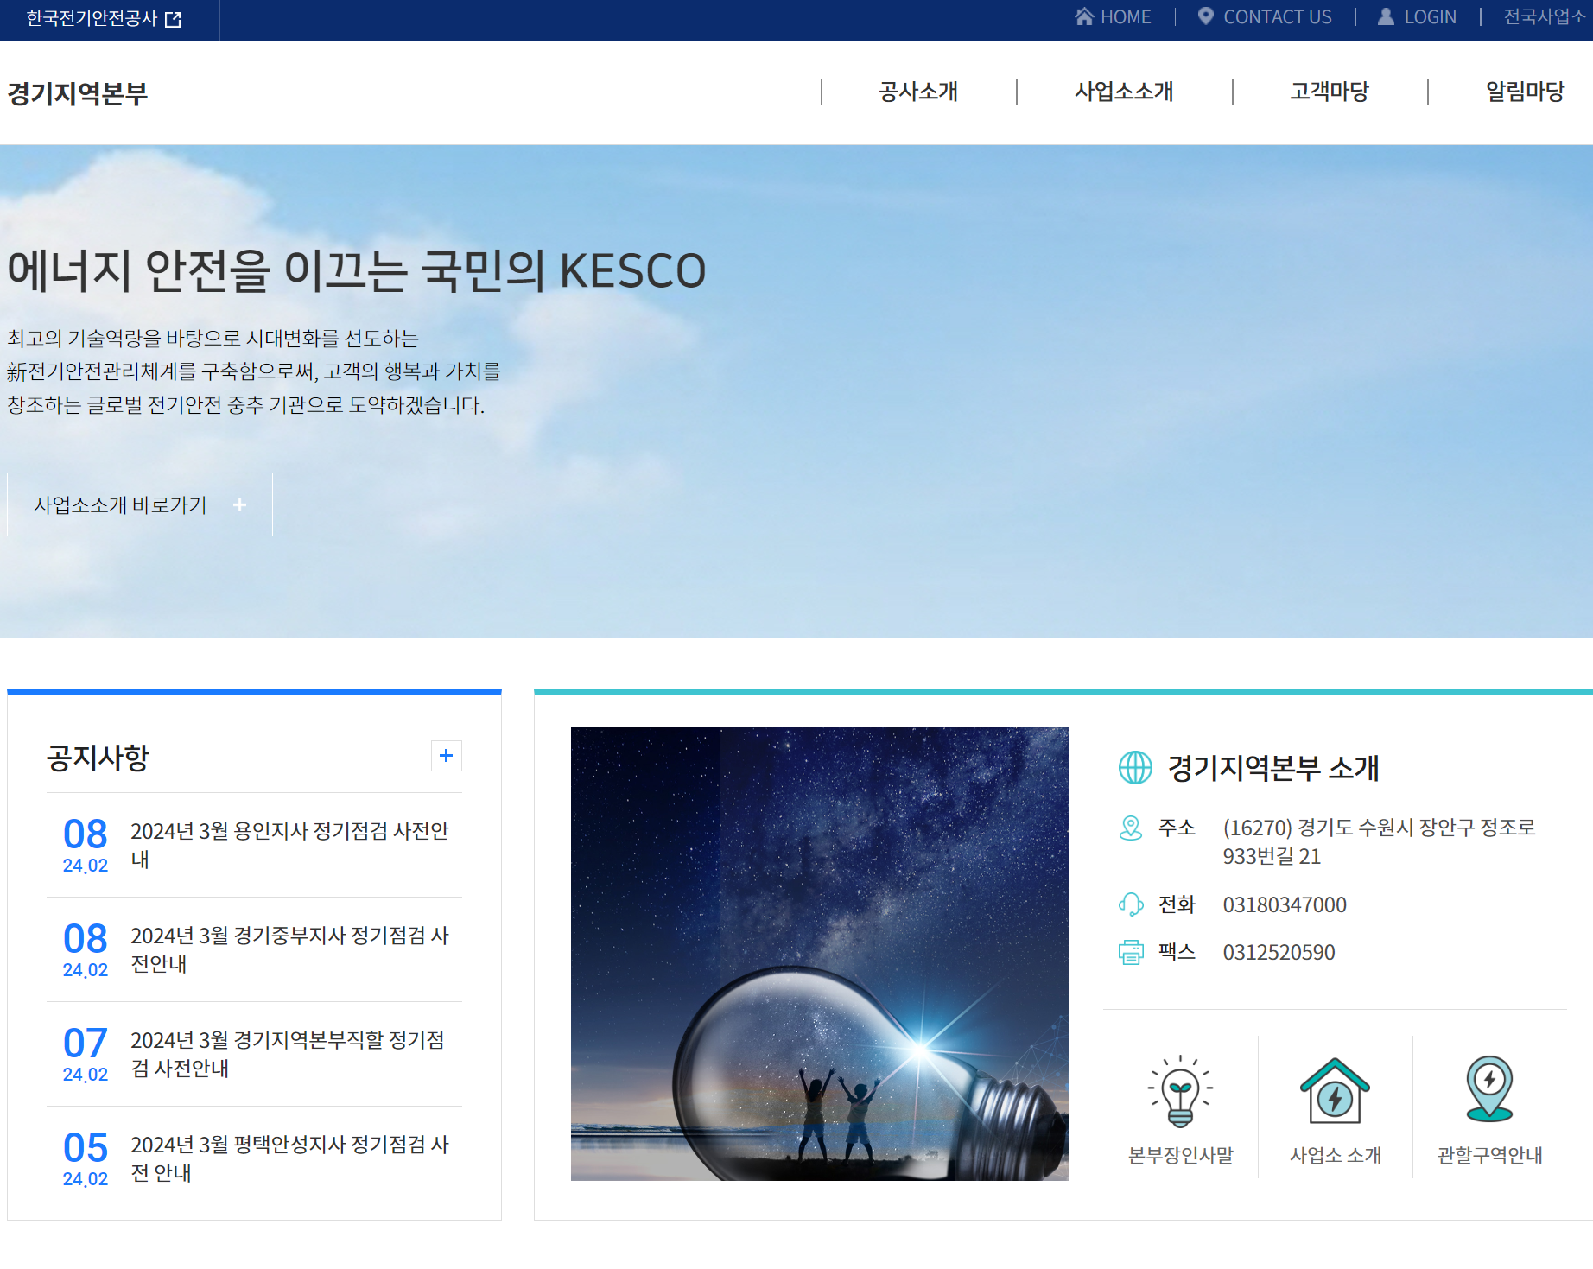Click the 사업소 소개 label
This screenshot has height=1269, width=1593.
click(1335, 1155)
